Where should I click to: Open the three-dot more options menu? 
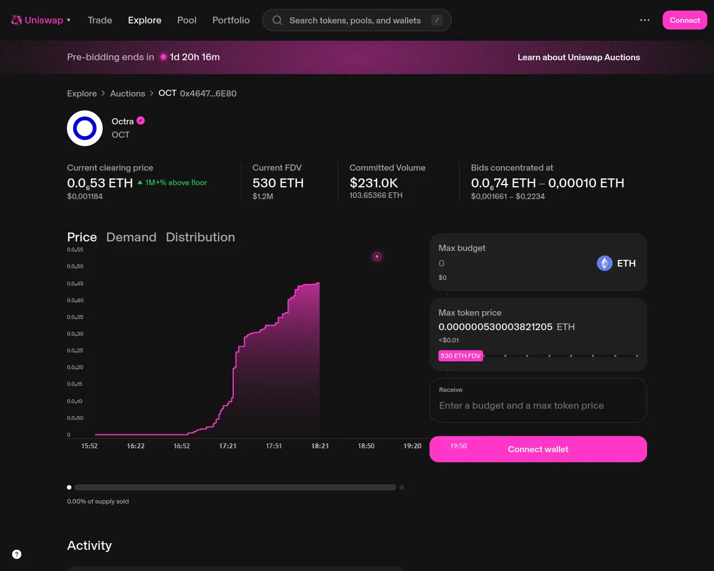645,20
